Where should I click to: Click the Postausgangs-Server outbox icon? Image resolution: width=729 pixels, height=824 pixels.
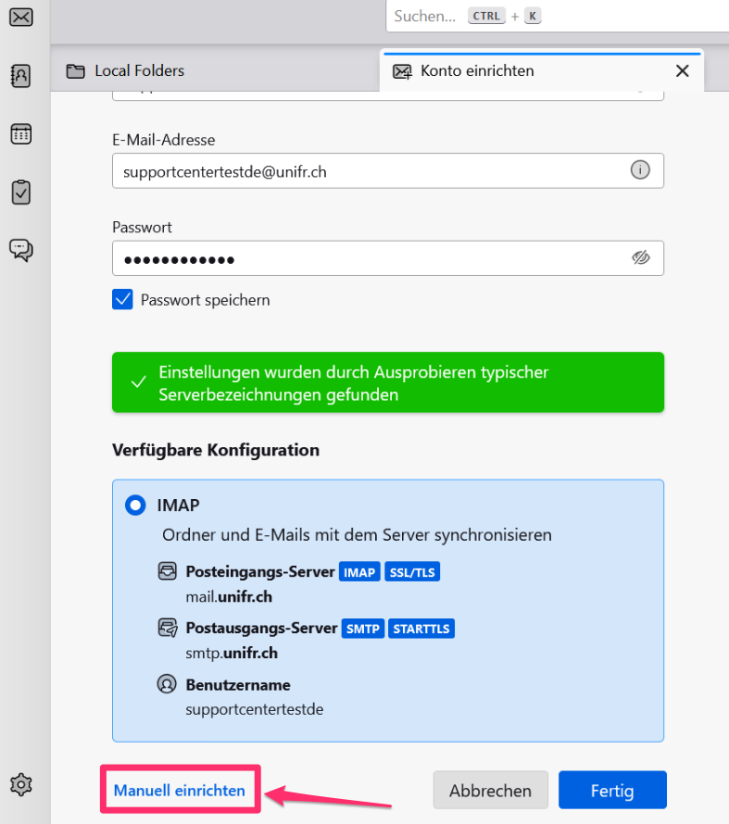(x=167, y=629)
